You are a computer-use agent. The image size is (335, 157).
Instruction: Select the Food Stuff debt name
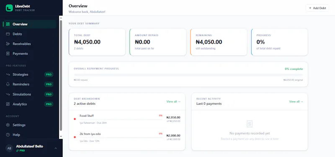coord(87,116)
